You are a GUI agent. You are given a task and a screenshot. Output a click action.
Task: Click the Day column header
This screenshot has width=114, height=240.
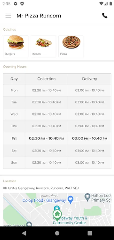point(14,79)
